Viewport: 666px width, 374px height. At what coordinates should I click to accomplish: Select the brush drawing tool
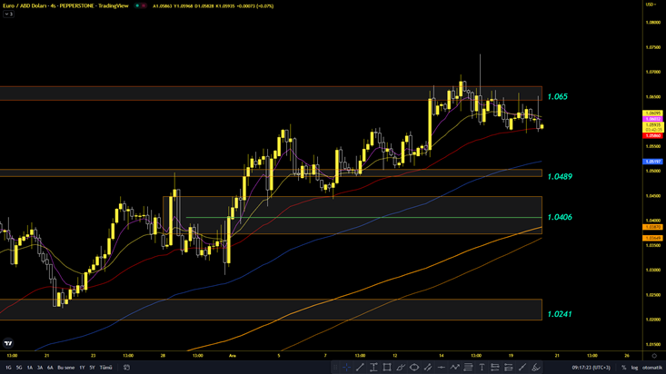(401, 368)
